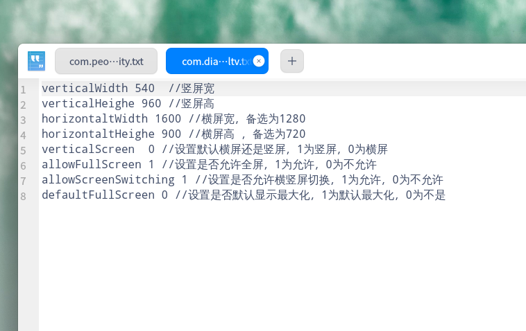The height and width of the screenshot is (331, 526).
Task: Click the text '1为竖屏' on line 5
Action: 316,150
